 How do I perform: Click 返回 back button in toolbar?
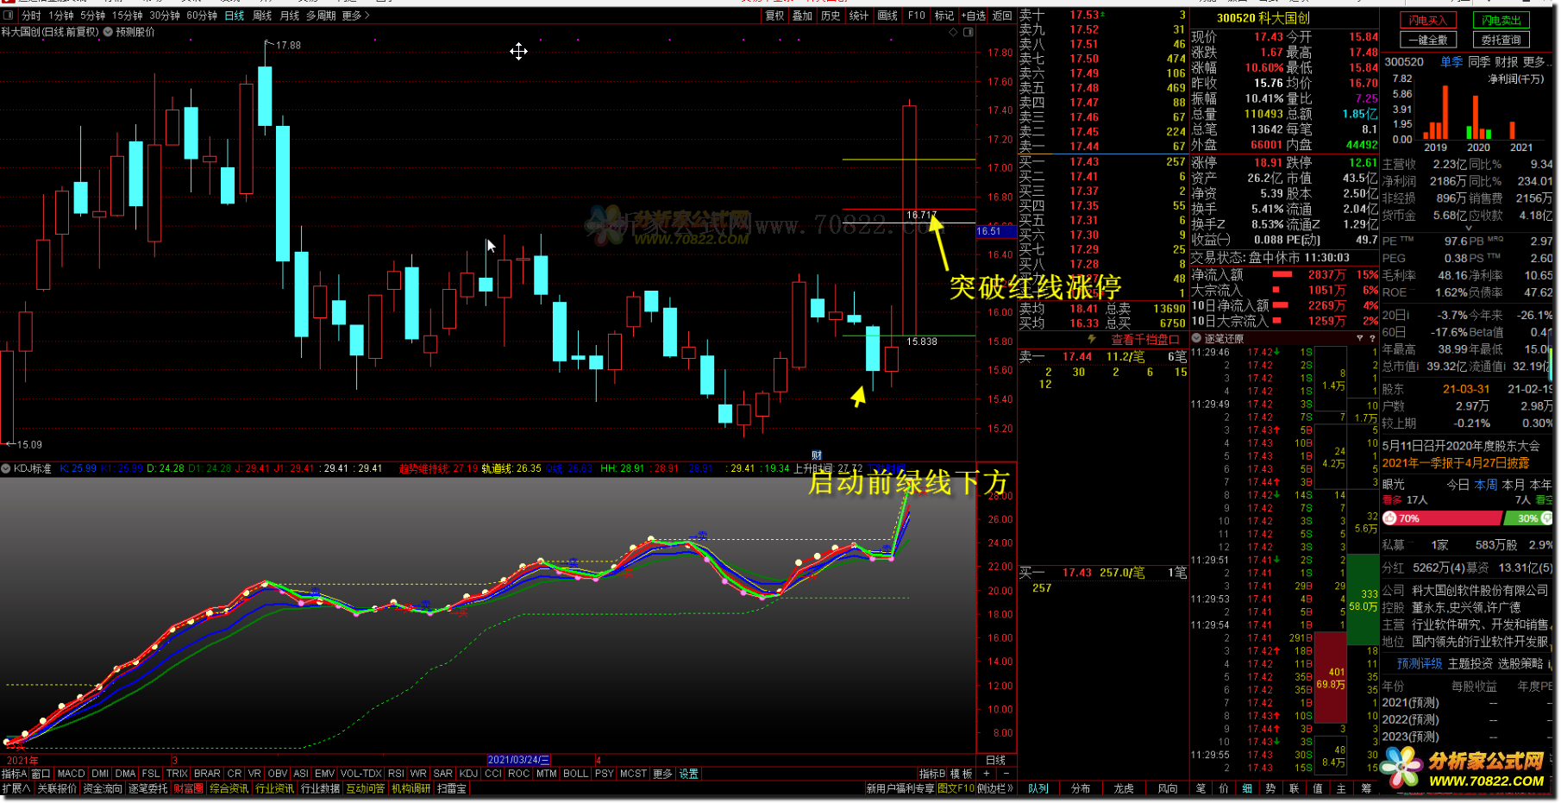[x=1002, y=16]
